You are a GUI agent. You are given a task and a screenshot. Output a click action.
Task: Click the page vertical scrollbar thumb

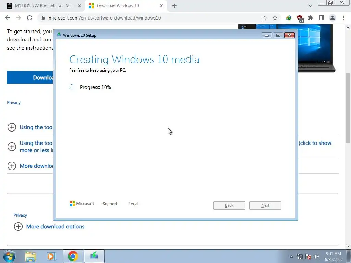point(348,107)
